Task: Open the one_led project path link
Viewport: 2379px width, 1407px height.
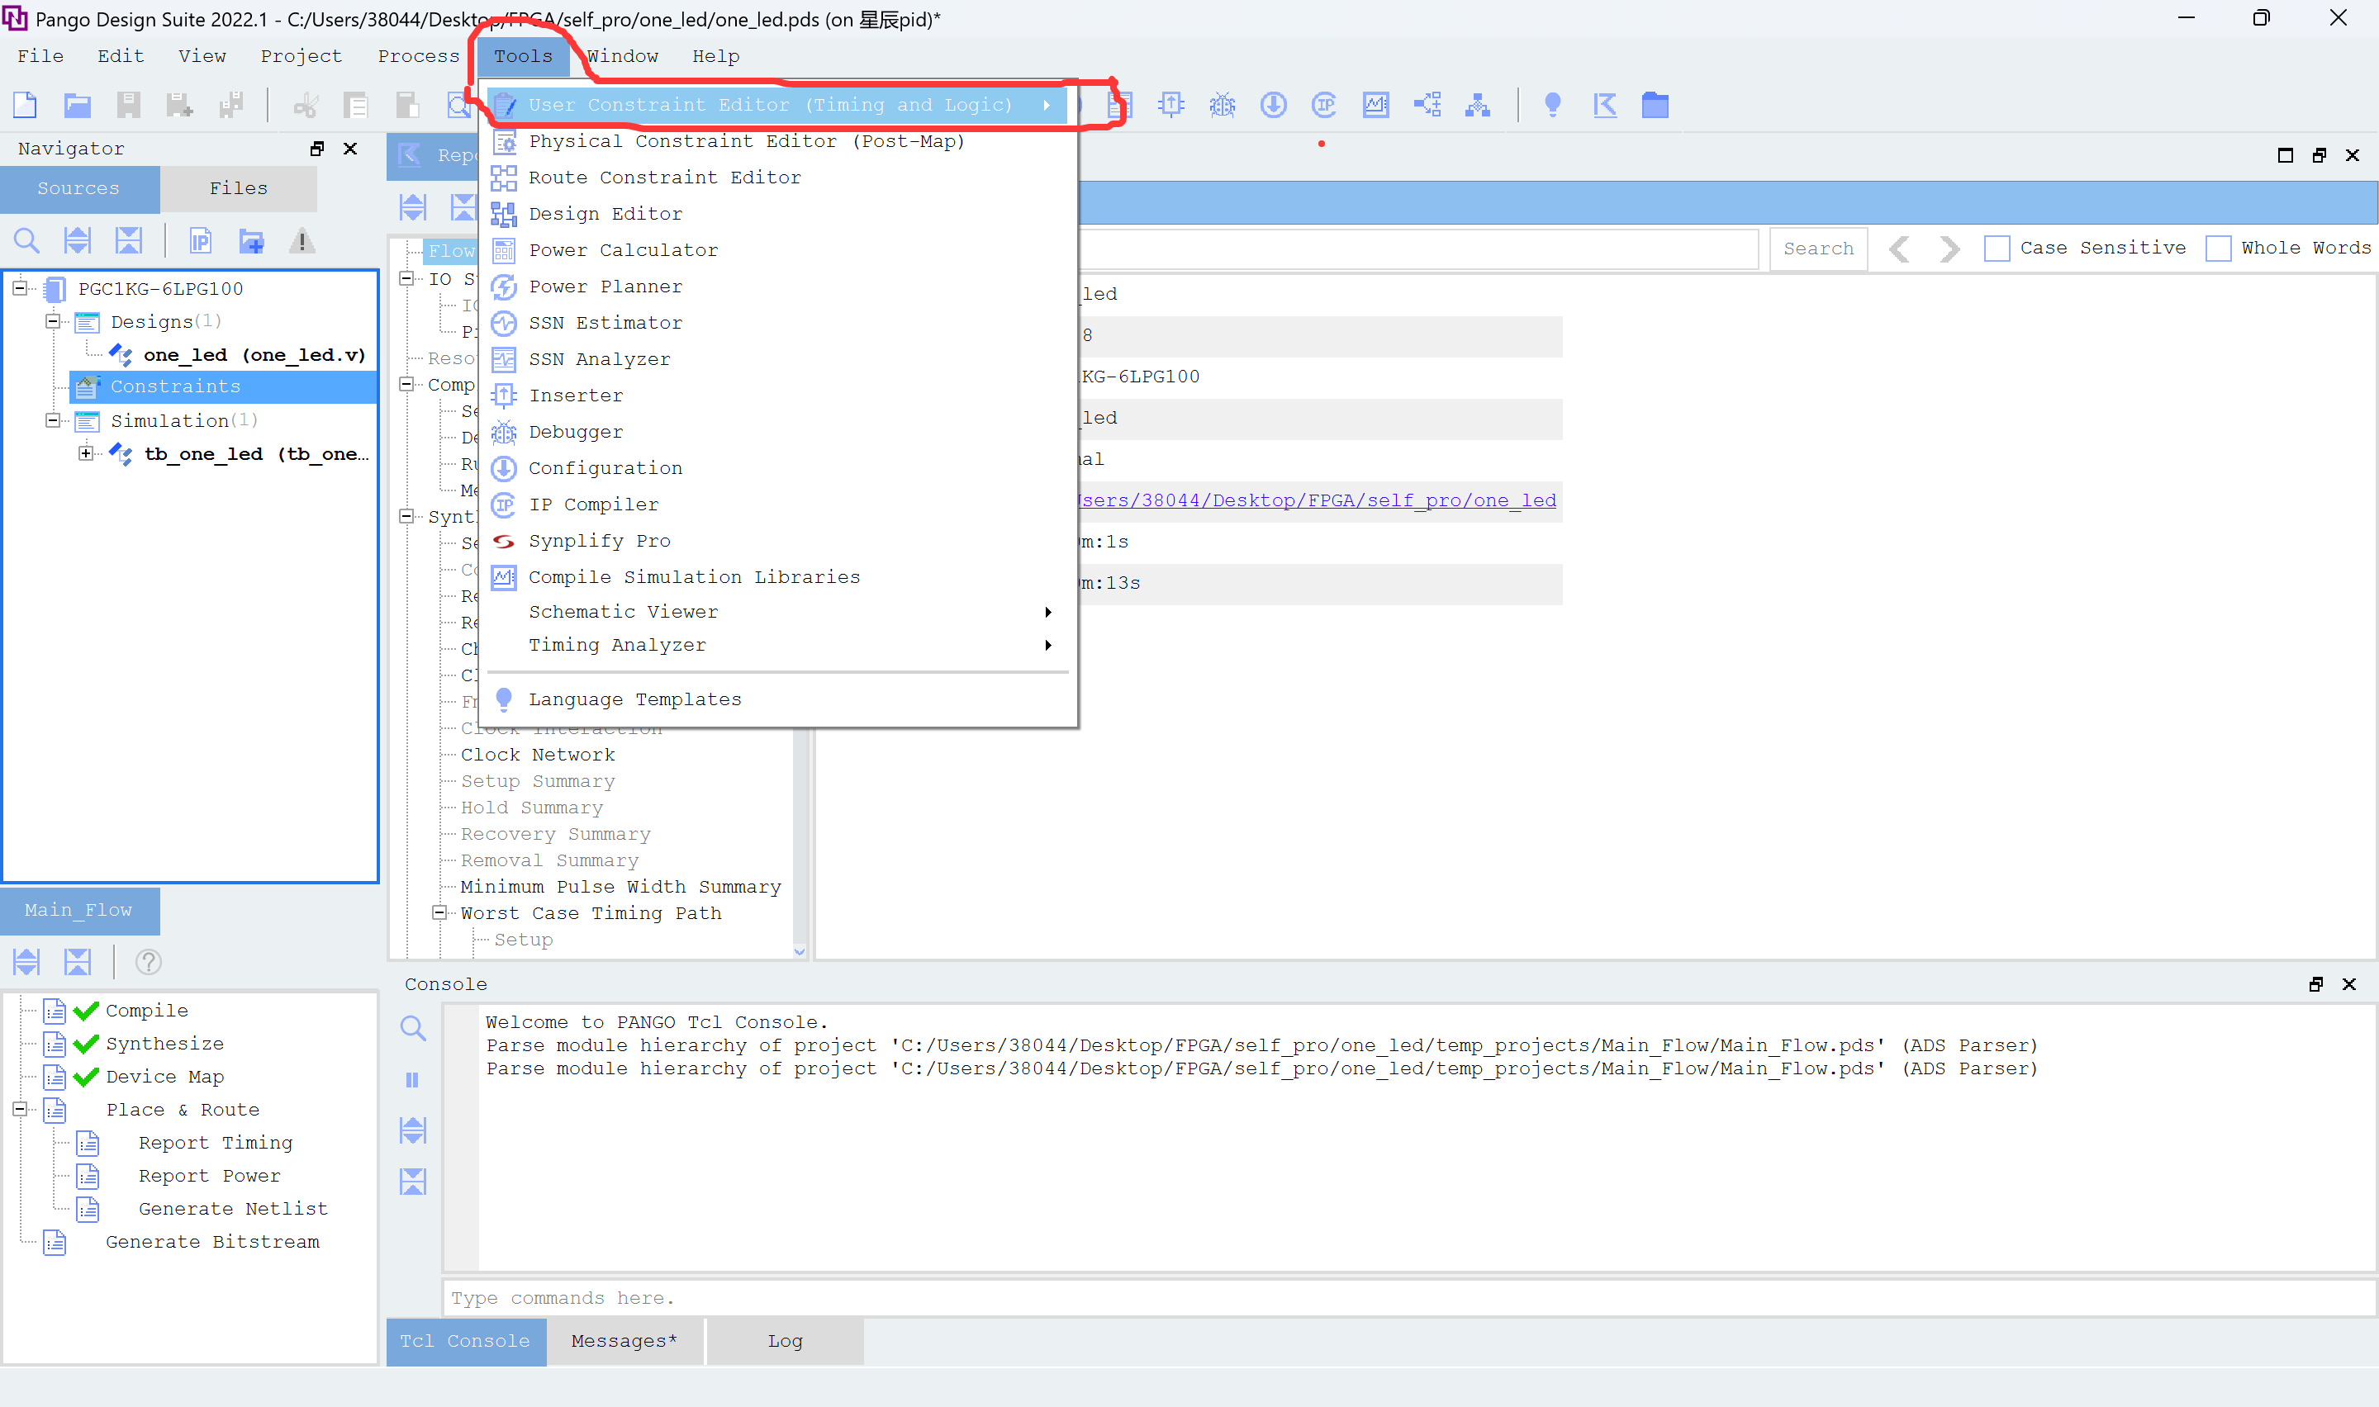Action: pos(1318,500)
